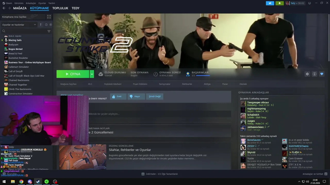Open the Oyunlar menu
This screenshot has width=330, height=185.
click(x=42, y=3)
